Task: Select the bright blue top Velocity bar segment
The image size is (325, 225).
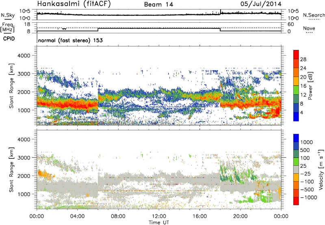Action: 296,138
